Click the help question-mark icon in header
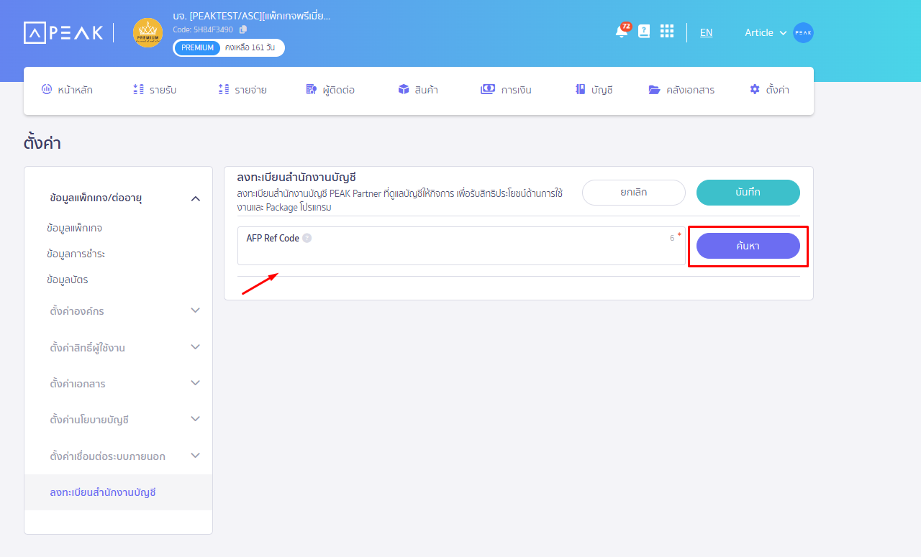Screen dimensions: 921x557 [644, 32]
